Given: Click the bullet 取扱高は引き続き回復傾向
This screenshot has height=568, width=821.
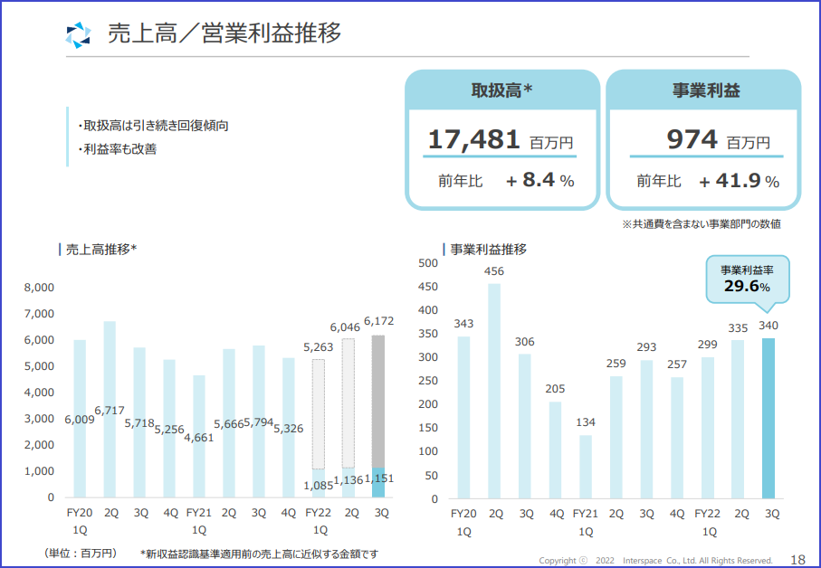Looking at the screenshot, I should point(153,126).
